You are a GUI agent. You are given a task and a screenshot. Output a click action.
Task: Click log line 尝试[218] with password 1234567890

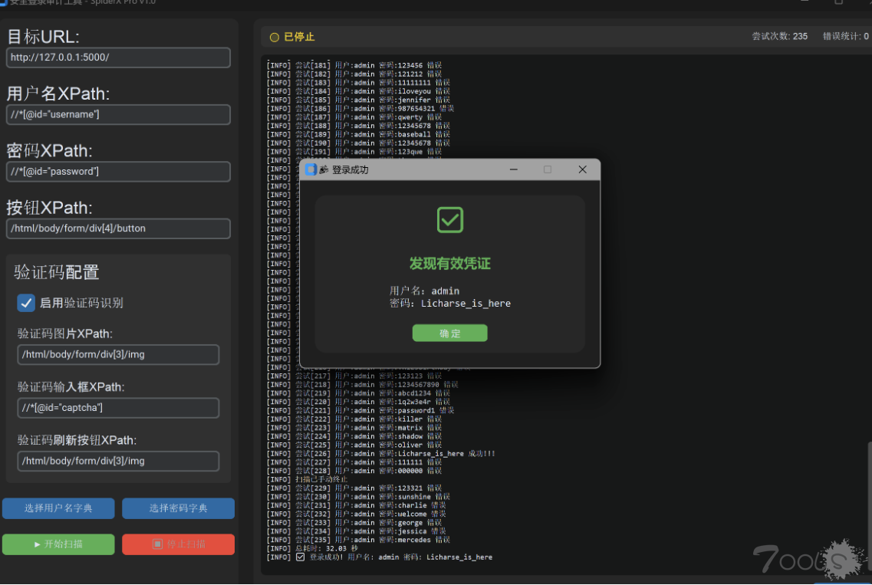(x=363, y=385)
